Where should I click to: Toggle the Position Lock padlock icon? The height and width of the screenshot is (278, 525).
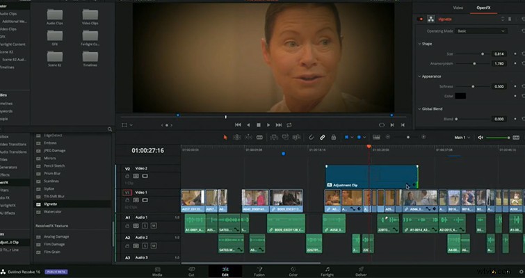334,137
